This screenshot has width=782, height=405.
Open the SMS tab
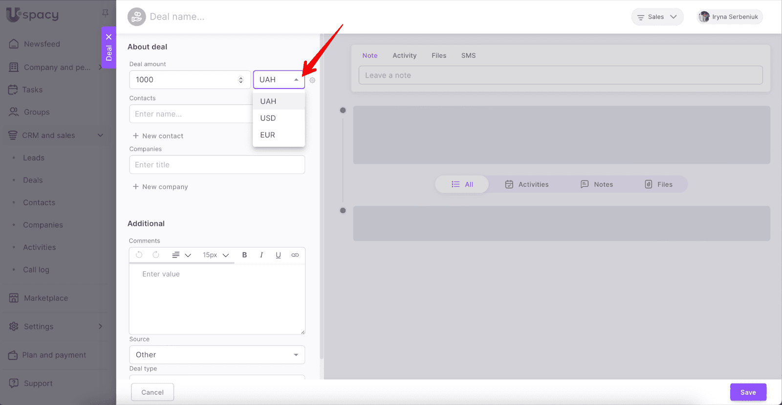pyautogui.click(x=468, y=56)
